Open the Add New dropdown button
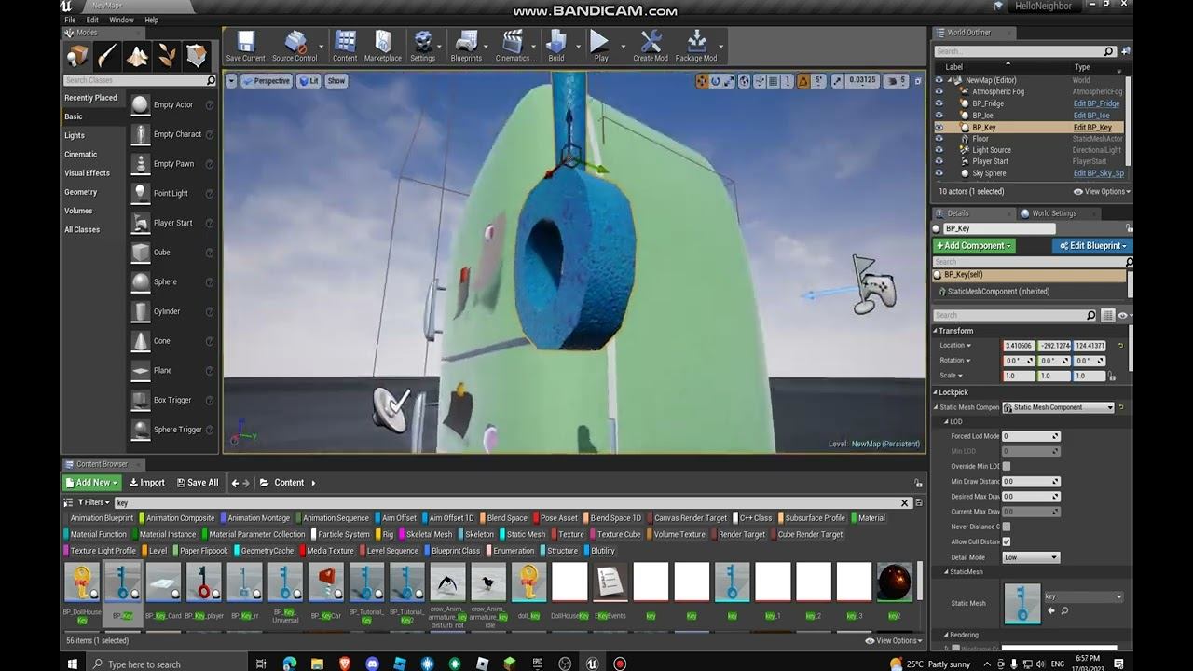Viewport: 1193px width, 671px height. pos(92,483)
